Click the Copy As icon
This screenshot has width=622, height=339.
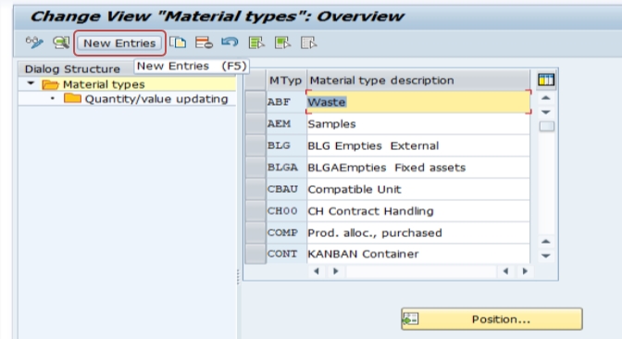178,43
